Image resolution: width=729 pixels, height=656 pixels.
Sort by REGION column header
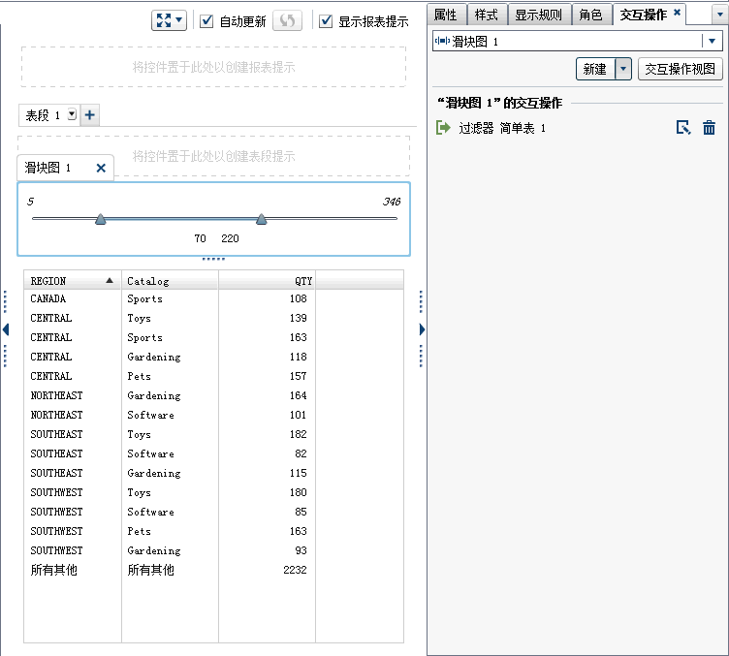(73, 280)
